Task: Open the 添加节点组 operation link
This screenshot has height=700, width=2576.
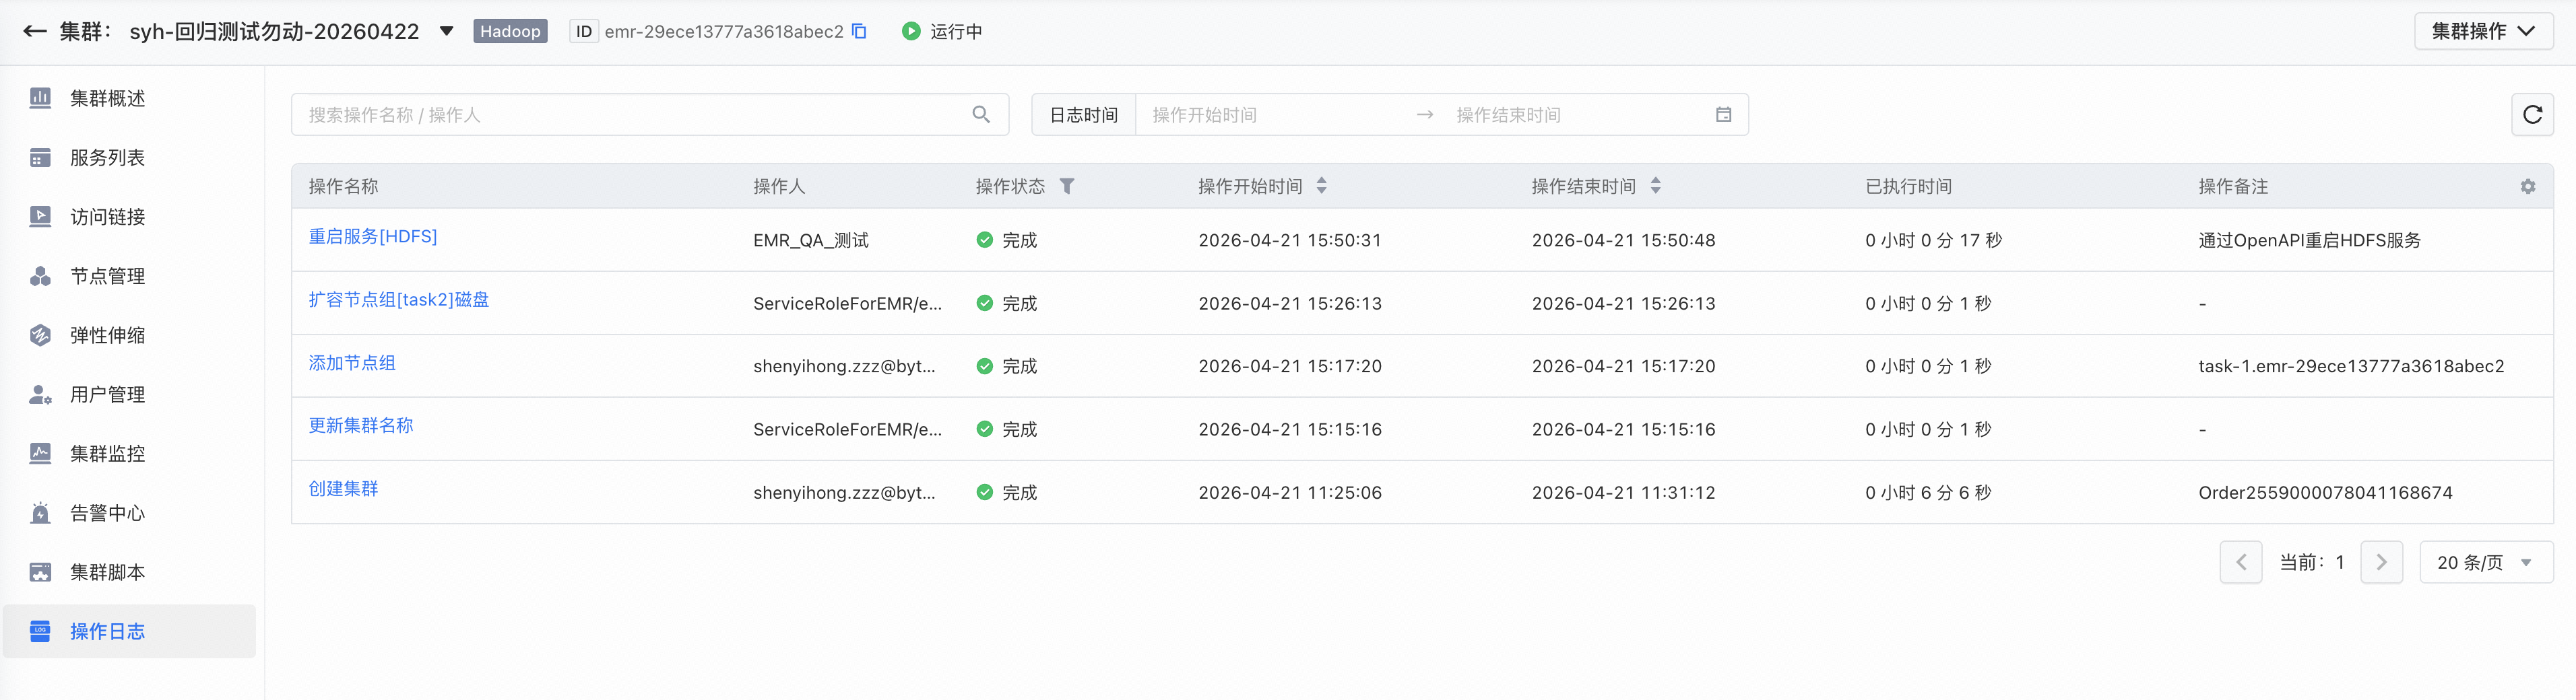Action: click(352, 363)
